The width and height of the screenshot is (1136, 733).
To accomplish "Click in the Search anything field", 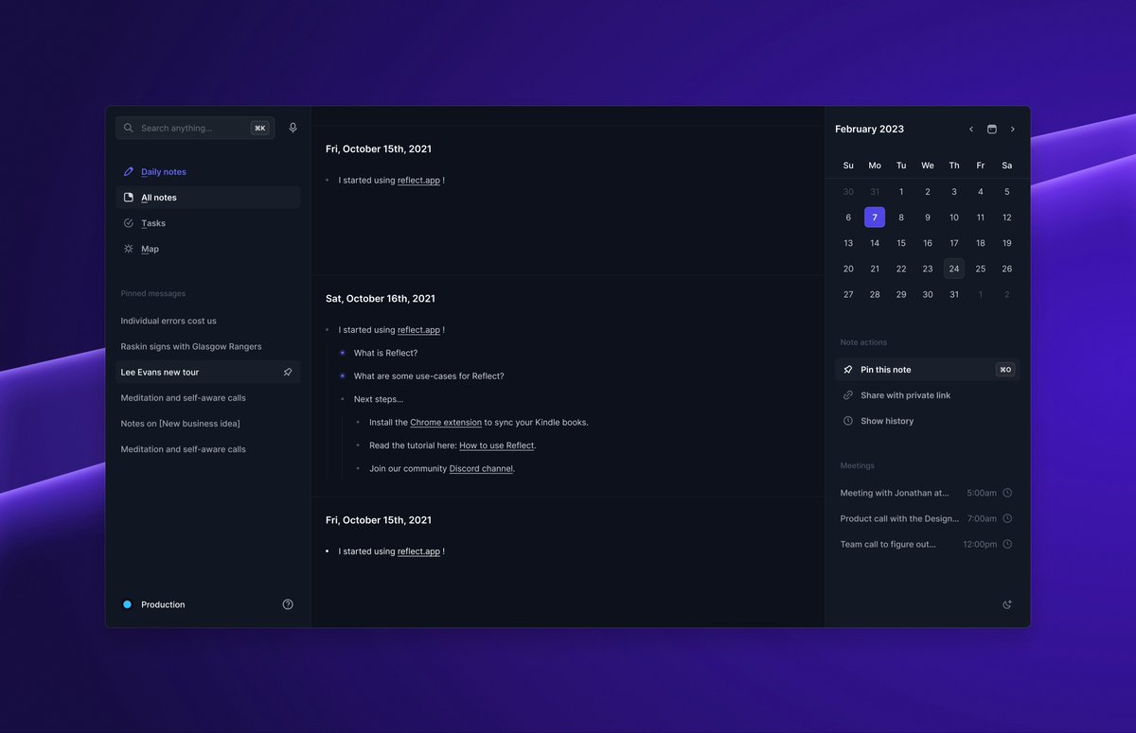I will pyautogui.click(x=195, y=128).
